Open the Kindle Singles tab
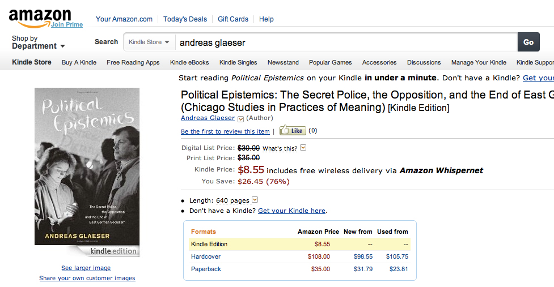This screenshot has width=554, height=287. 238,62
